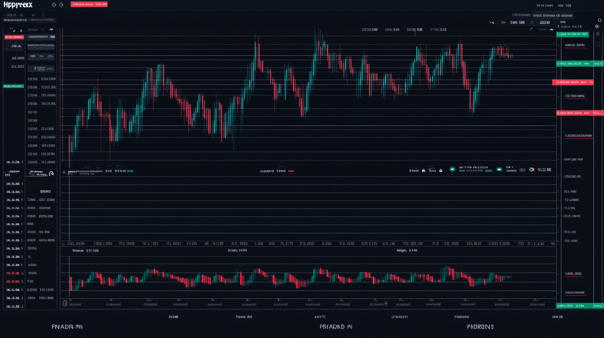Screen dimensions: 604x338
Task: Click the red price level marker on the right axis
Action: coord(577,82)
